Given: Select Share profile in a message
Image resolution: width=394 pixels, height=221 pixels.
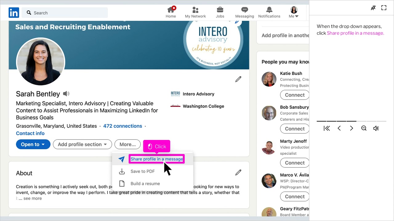Looking at the screenshot, I should [x=157, y=159].
